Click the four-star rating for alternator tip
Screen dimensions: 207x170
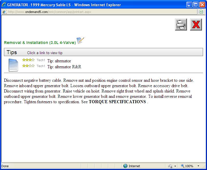coord(28,60)
